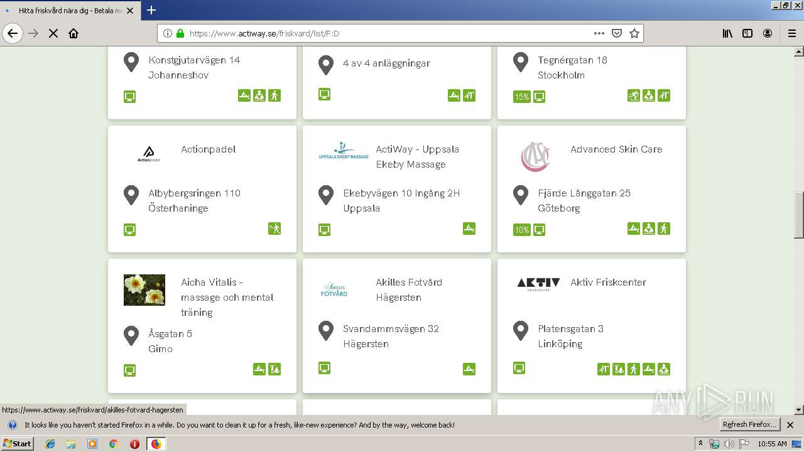The height and width of the screenshot is (452, 804).
Task: Click the monitor icon on Aktiv Friskcenter card
Action: 519,368
